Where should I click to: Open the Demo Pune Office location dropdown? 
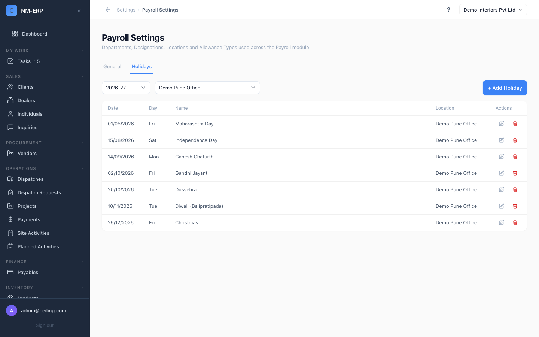pyautogui.click(x=207, y=88)
